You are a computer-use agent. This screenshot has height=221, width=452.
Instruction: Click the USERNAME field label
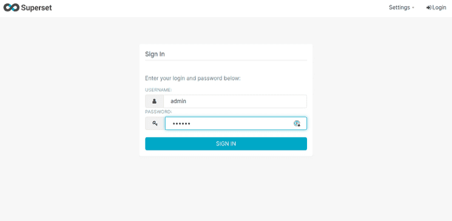point(158,90)
